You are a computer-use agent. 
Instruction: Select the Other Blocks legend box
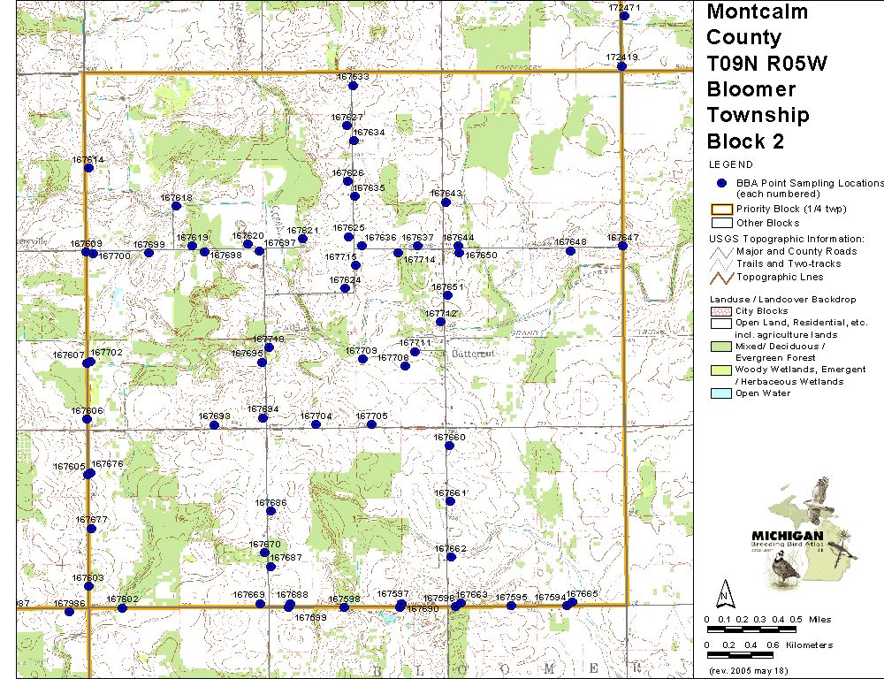click(721, 224)
